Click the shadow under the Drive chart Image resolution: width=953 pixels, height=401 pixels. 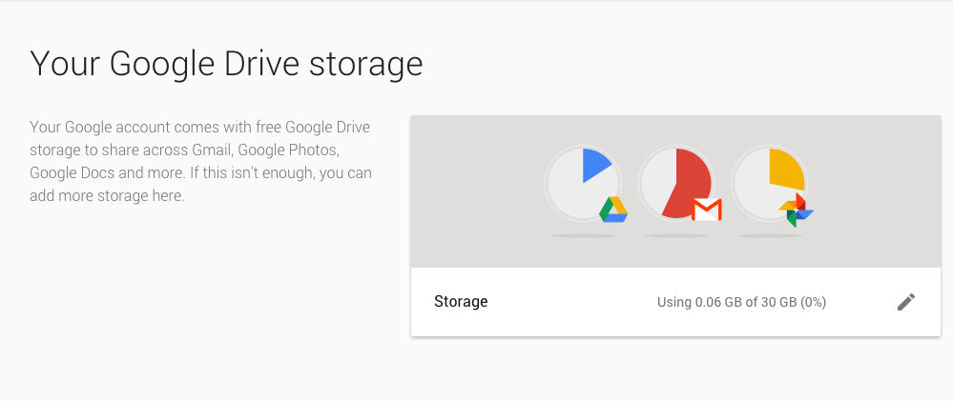[x=583, y=235]
